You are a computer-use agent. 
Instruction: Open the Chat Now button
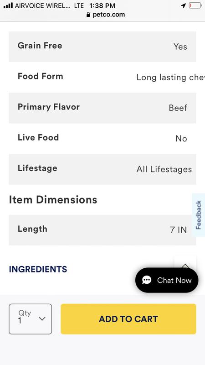pos(167,280)
